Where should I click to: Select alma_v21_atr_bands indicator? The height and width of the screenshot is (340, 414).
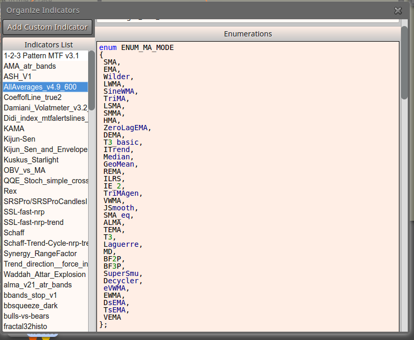pos(45,285)
